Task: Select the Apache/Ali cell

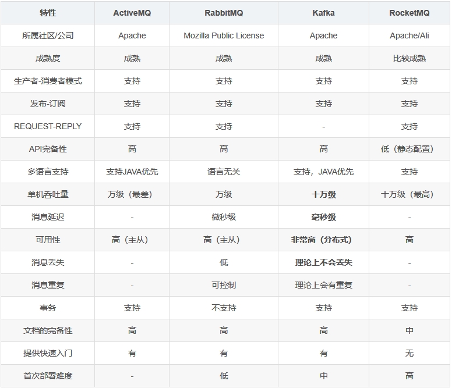Action: click(x=409, y=35)
